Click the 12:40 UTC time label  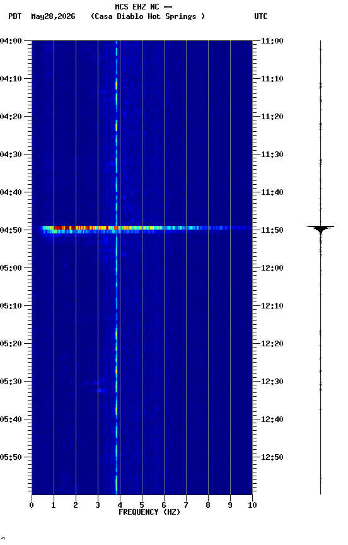click(x=272, y=419)
